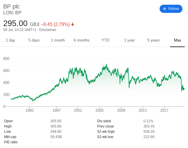188x148 pixels.
Task: Click the plus icon on Follow button
Action: click(165, 9)
